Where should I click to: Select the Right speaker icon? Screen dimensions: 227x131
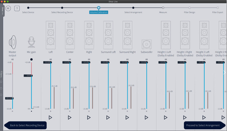coord(89,35)
